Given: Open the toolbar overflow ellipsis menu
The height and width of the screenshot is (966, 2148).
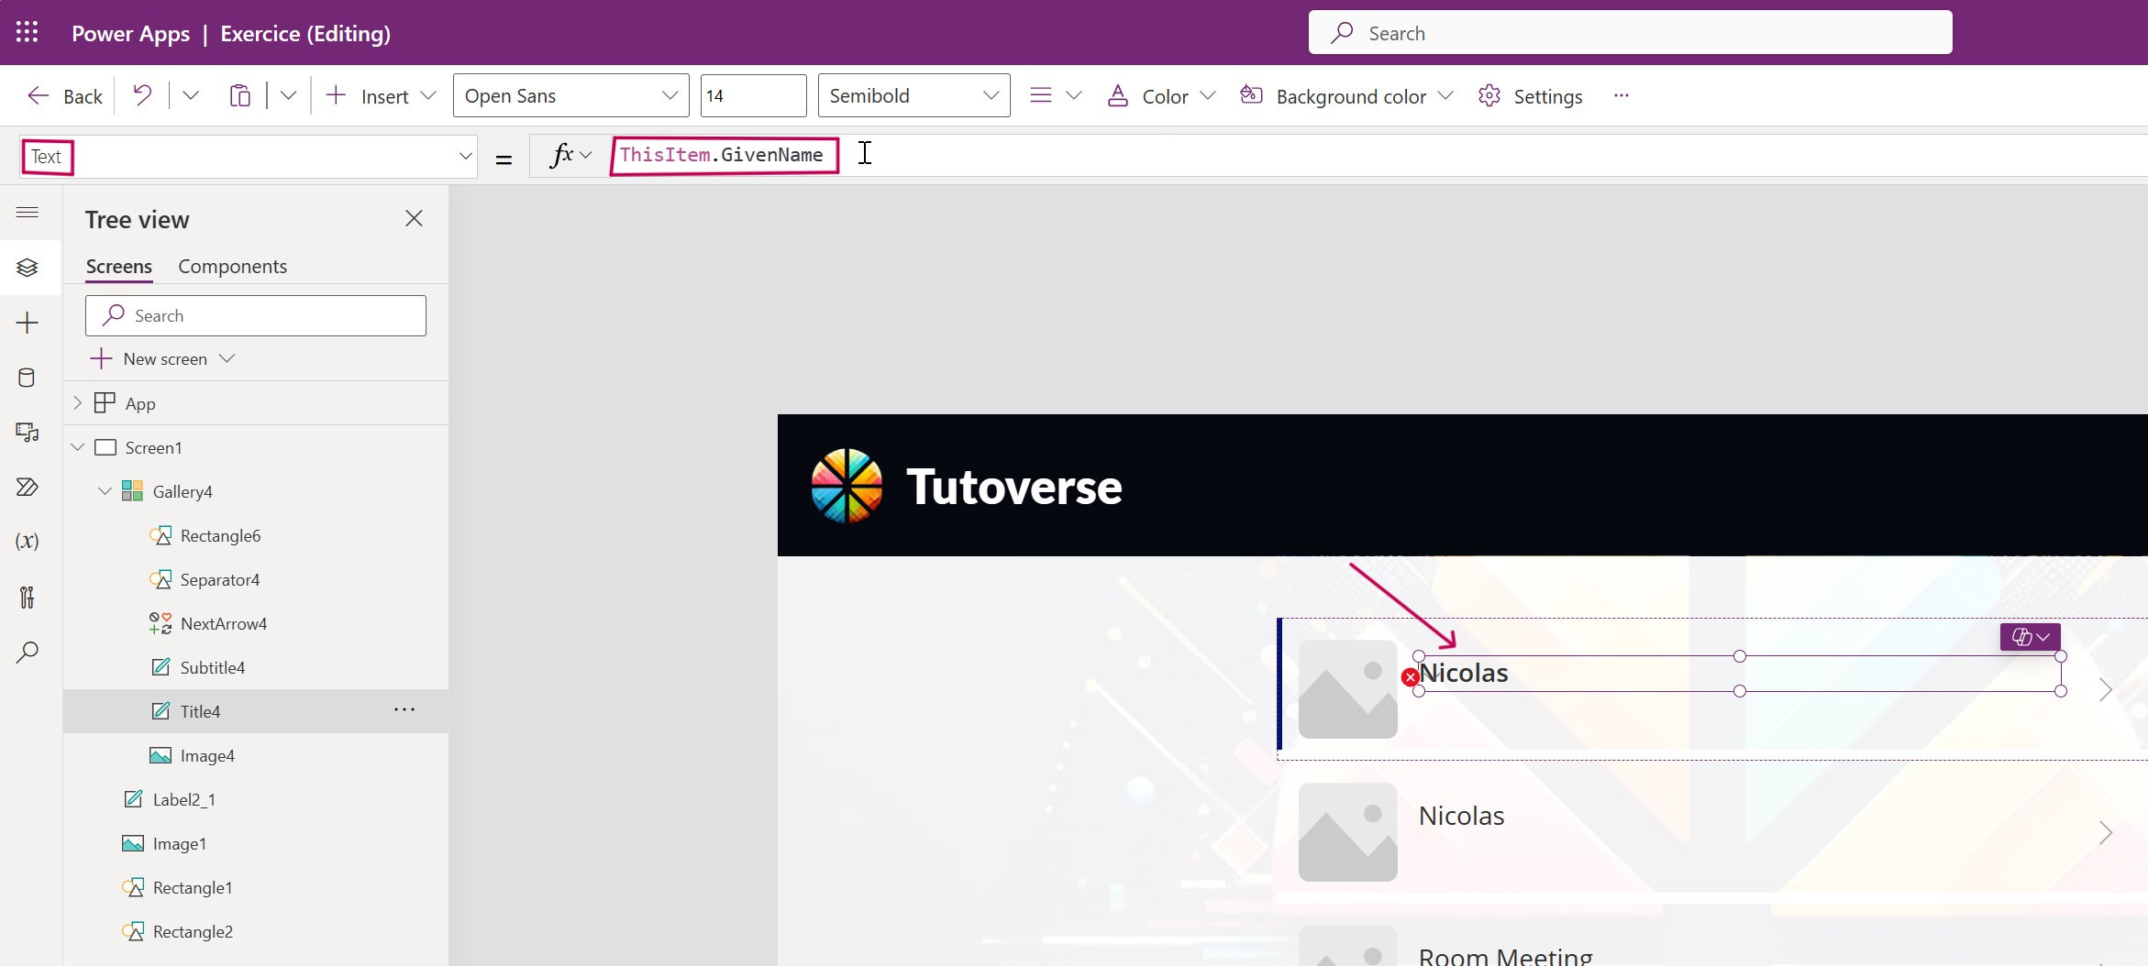Looking at the screenshot, I should pos(1622,95).
